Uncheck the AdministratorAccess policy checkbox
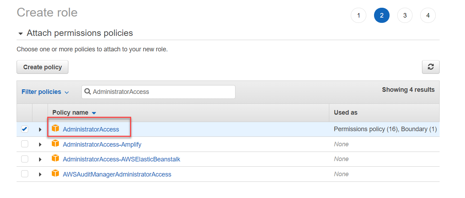 24,129
